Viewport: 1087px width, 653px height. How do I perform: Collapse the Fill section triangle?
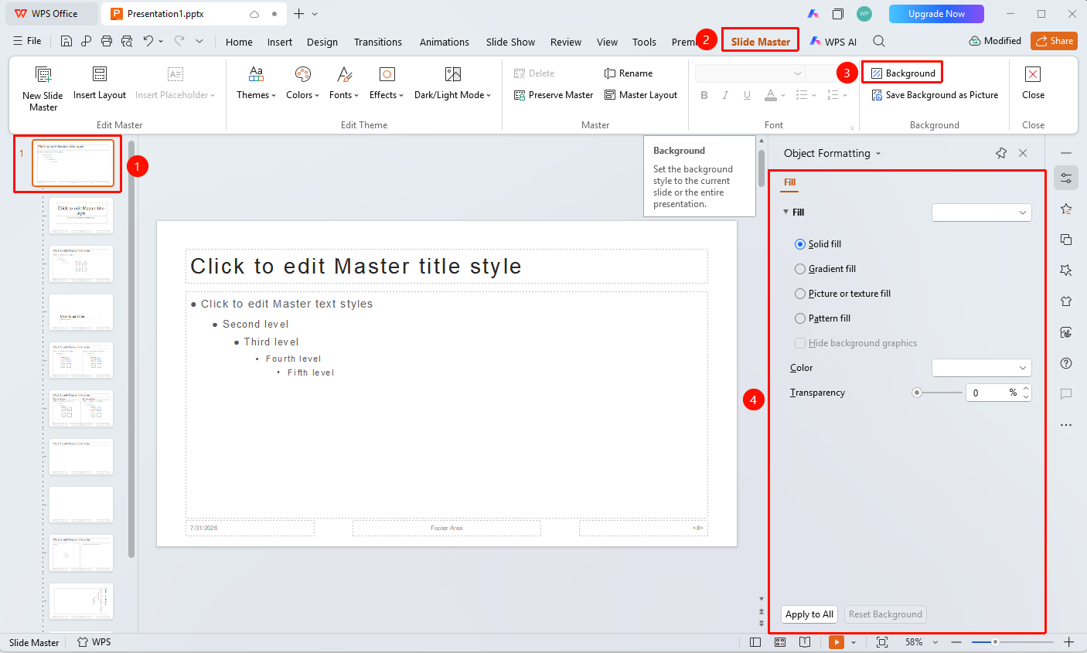coord(786,212)
